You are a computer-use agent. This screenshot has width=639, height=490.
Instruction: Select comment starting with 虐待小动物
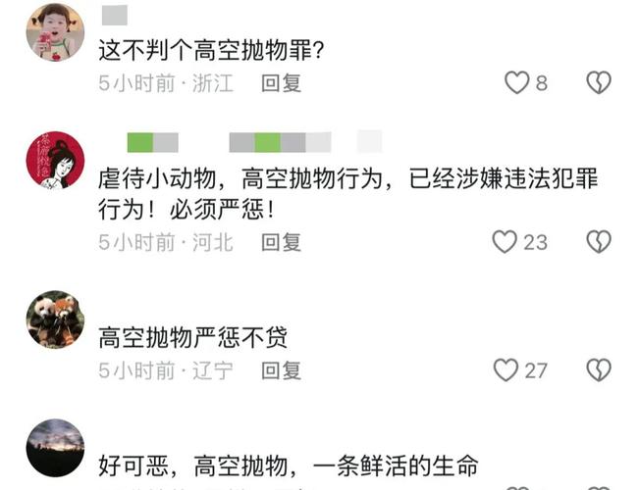click(348, 194)
